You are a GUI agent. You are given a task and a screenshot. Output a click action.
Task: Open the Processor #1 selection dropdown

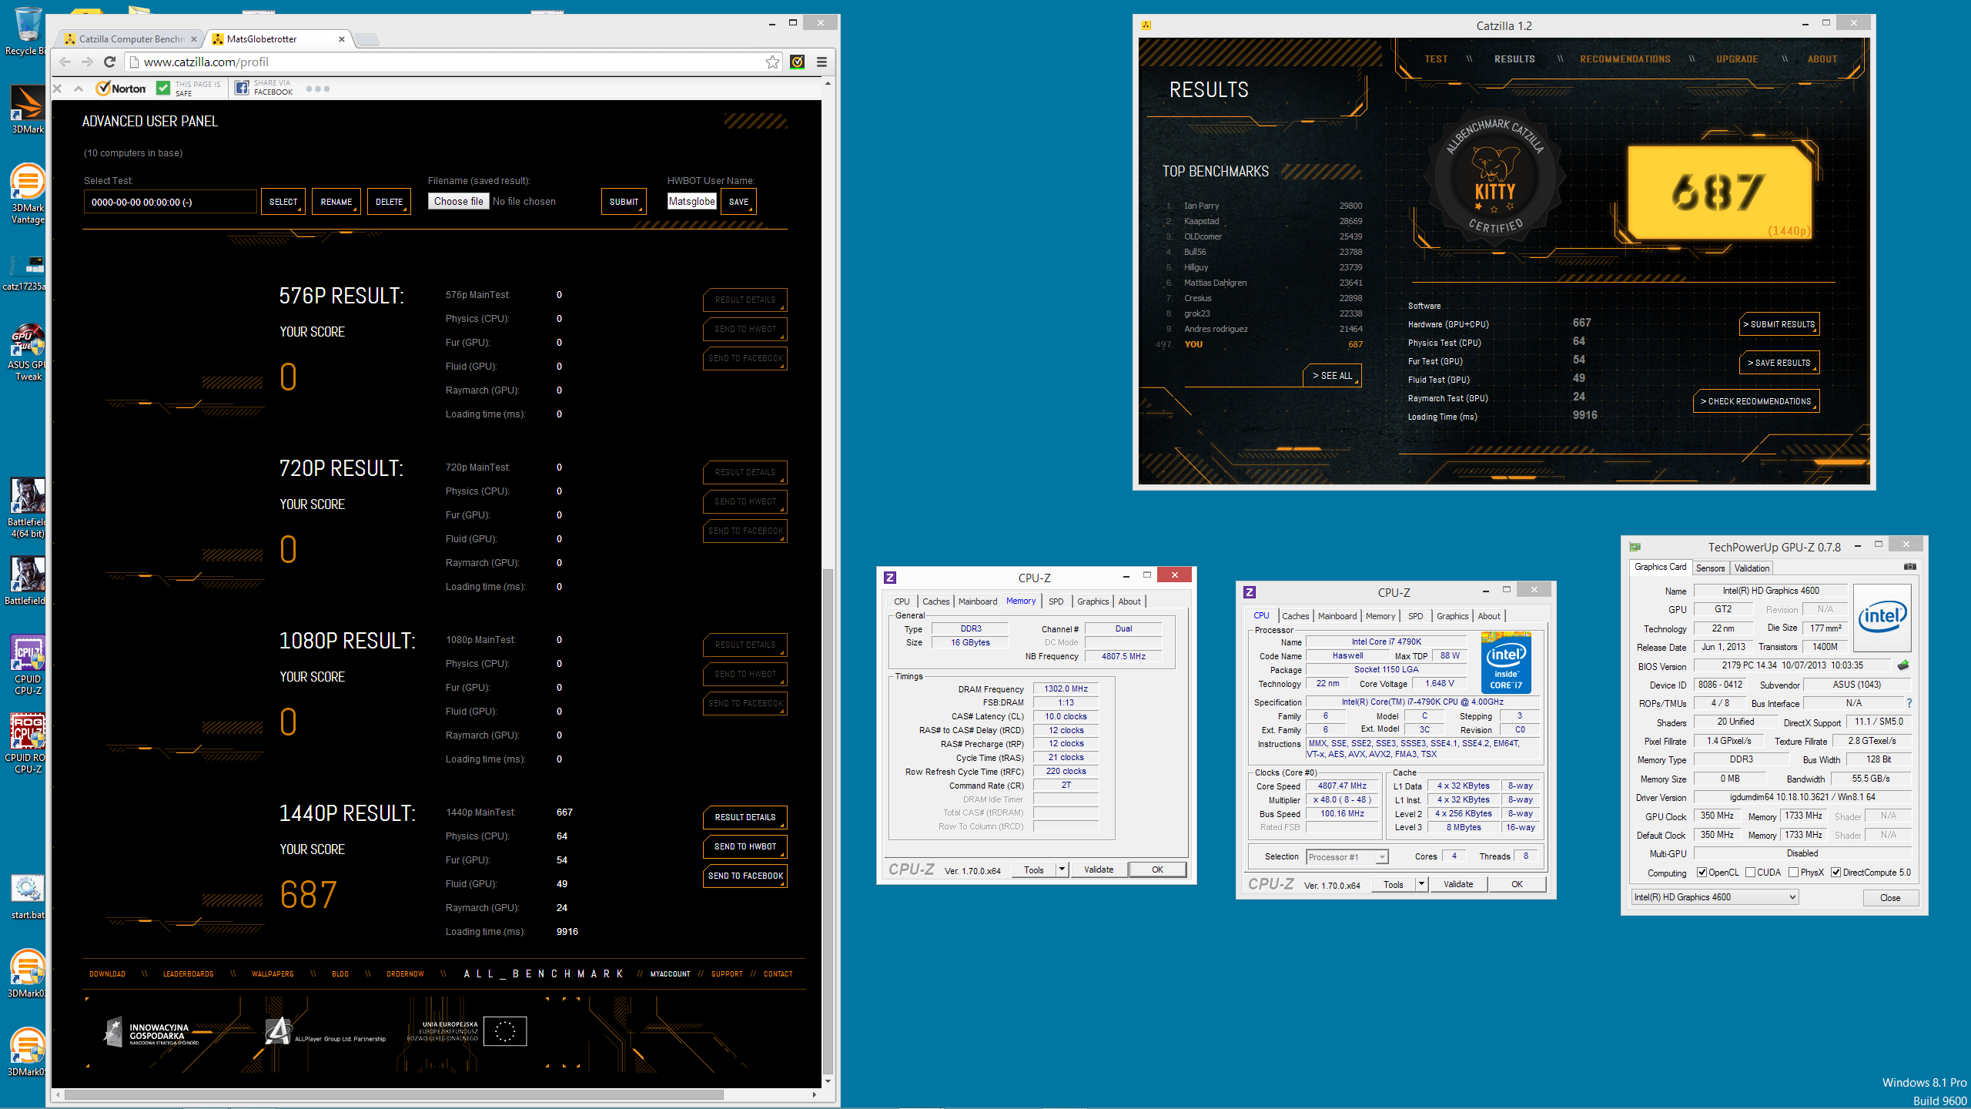click(x=1347, y=856)
